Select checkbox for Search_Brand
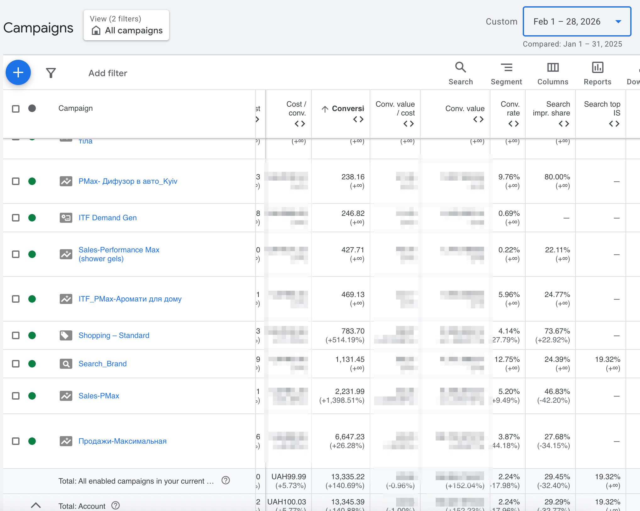640x511 pixels. pyautogui.click(x=16, y=364)
